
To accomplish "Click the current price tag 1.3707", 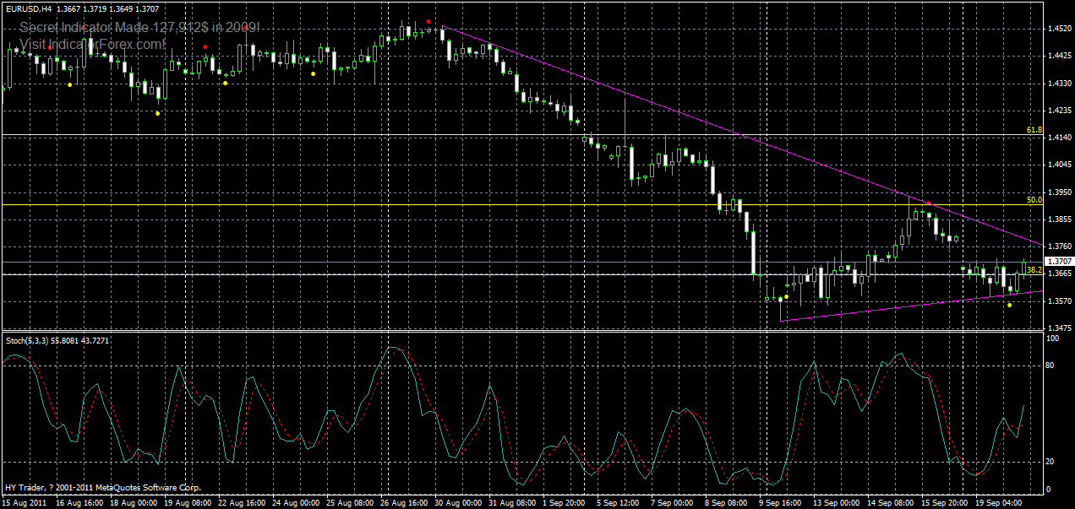I will [1059, 262].
